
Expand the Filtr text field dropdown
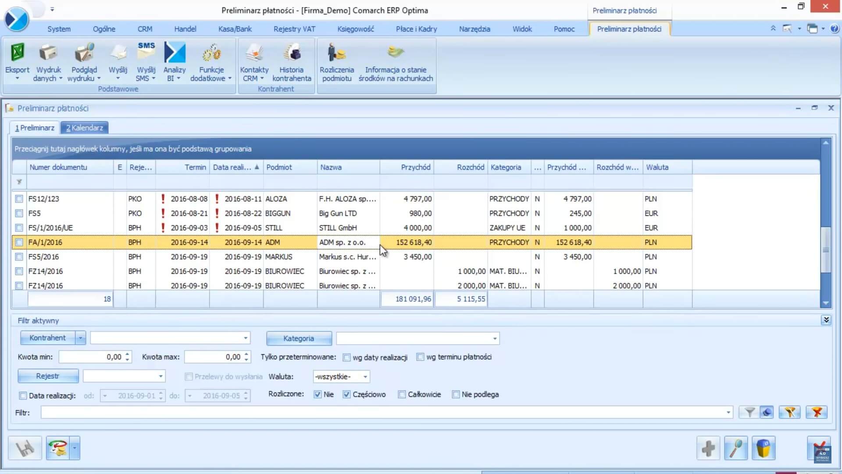(x=728, y=413)
